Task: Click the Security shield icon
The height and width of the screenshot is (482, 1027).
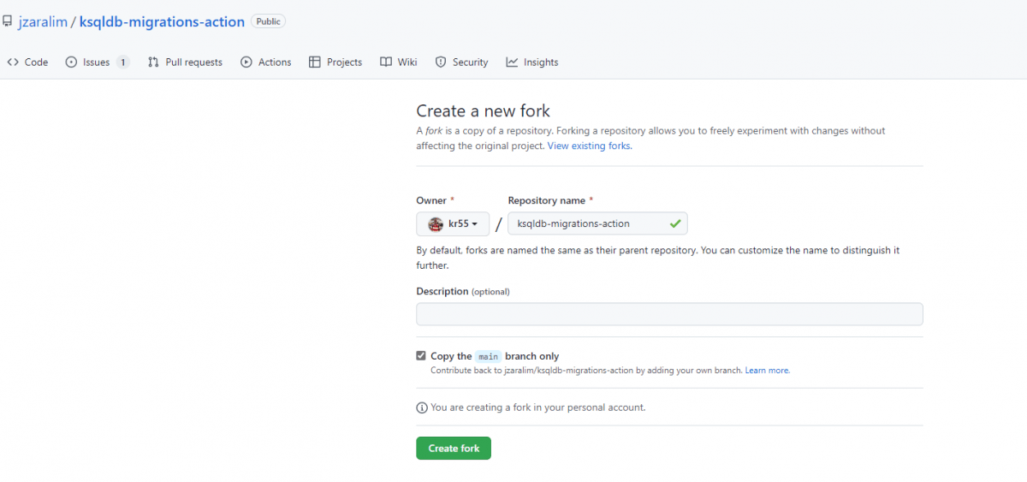Action: coord(441,62)
